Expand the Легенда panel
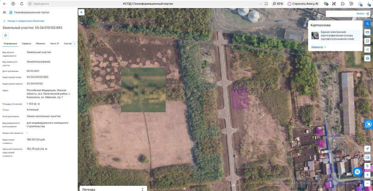 coord(113,189)
